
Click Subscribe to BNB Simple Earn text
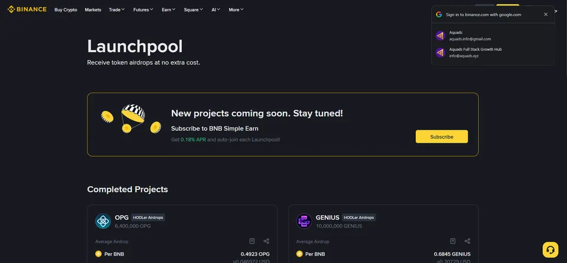point(215,129)
